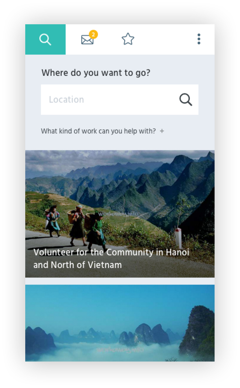Tap the orange unread badge showing 2
Image resolution: width=240 pixels, height=388 pixels.
tap(93, 34)
